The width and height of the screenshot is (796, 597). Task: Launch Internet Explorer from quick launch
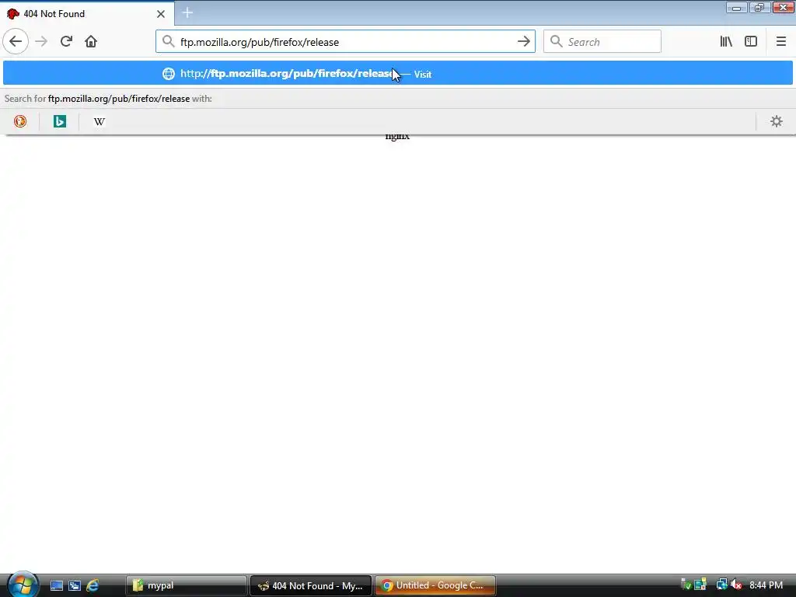[x=93, y=585]
